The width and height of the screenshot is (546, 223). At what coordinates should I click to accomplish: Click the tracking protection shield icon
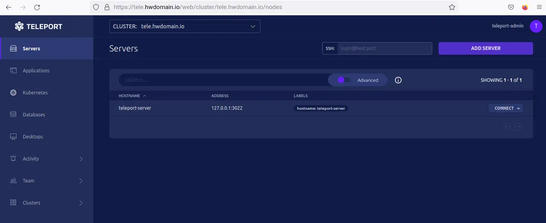(96, 7)
